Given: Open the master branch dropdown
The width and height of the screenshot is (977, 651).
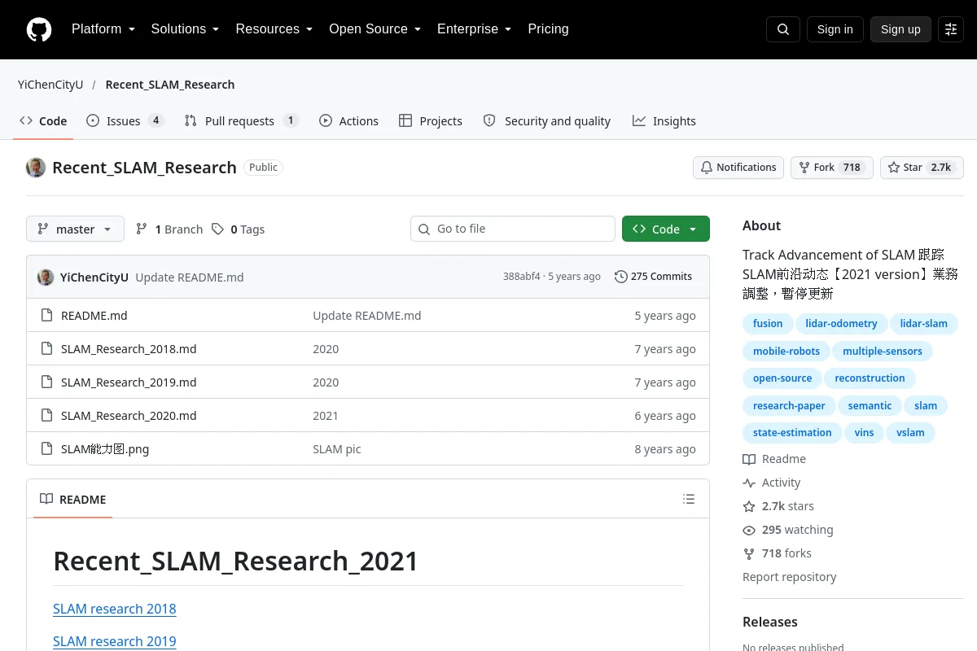Looking at the screenshot, I should [75, 229].
